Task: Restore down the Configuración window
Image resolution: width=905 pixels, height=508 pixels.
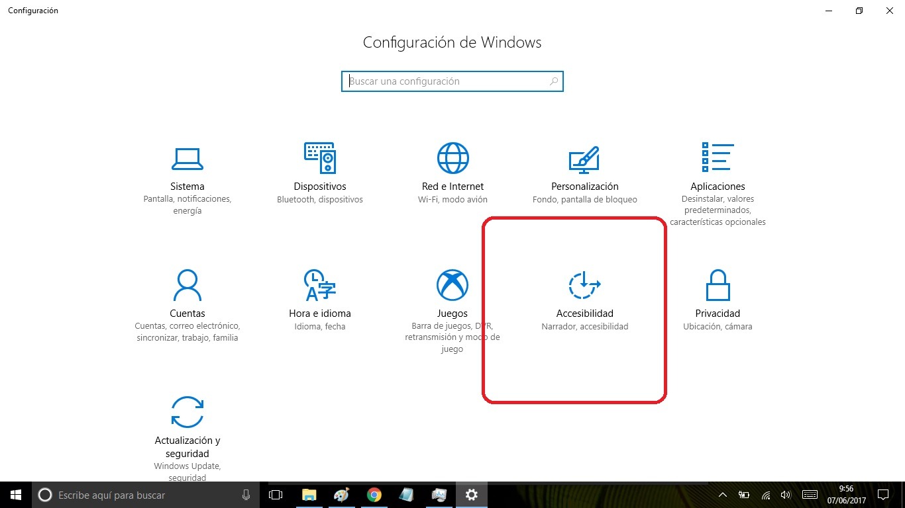Action: [859, 11]
